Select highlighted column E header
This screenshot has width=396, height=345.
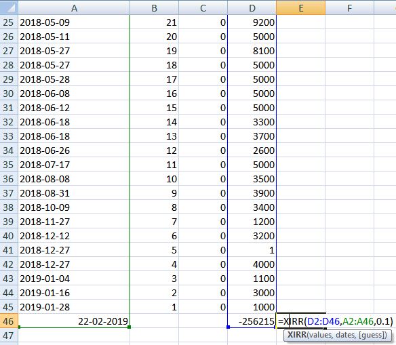pyautogui.click(x=300, y=8)
